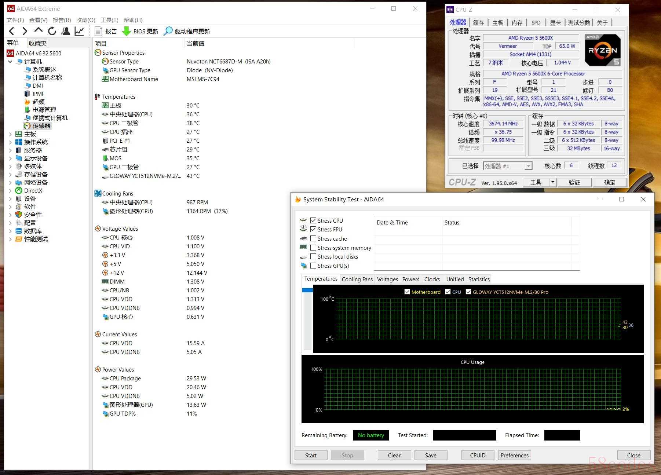This screenshot has width=661, height=475.
Task: Click the driver update magnifier icon
Action: (x=168, y=31)
